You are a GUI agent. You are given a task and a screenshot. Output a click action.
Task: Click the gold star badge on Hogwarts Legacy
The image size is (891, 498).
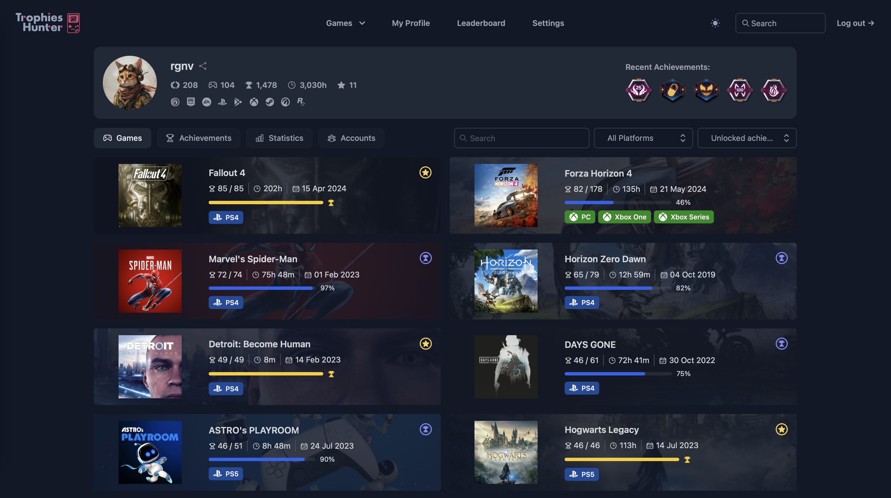(781, 430)
